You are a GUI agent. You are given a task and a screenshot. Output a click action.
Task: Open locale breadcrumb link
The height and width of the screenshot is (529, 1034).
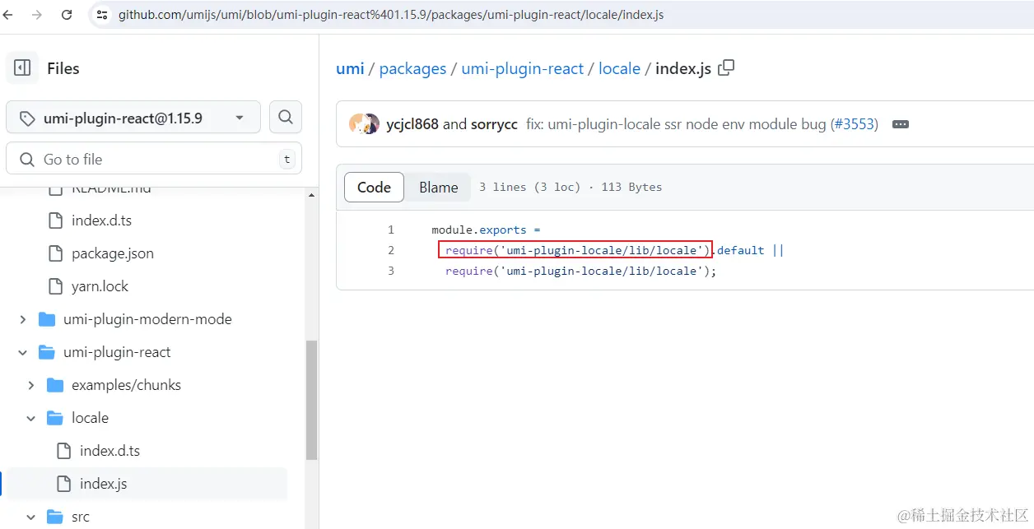[619, 68]
